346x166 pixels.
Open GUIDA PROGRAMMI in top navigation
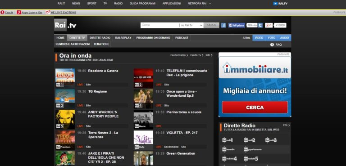(x=142, y=4)
